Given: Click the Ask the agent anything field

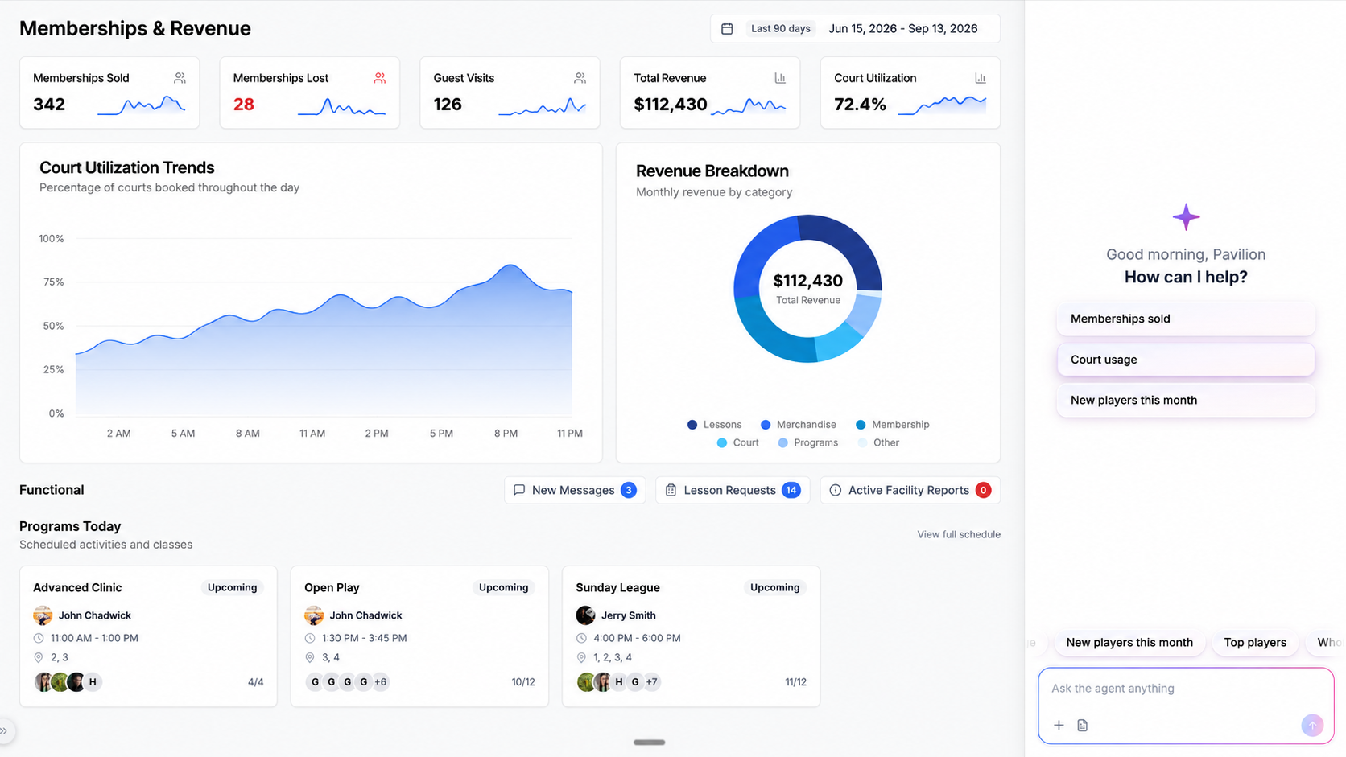Looking at the screenshot, I should 1186,689.
